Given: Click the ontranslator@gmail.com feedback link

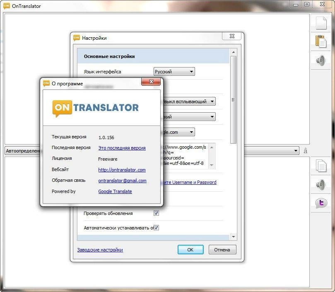Looking at the screenshot, I should tap(122, 181).
